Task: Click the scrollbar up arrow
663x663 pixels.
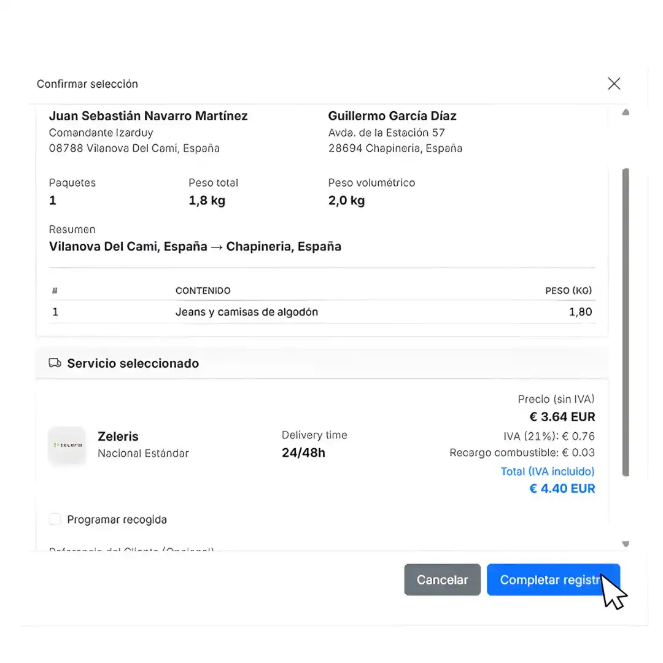Action: (626, 112)
